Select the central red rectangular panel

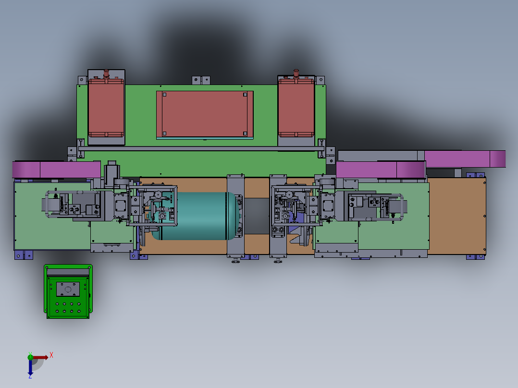(205, 114)
